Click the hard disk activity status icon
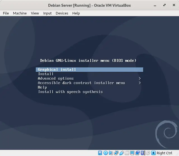 100,153
